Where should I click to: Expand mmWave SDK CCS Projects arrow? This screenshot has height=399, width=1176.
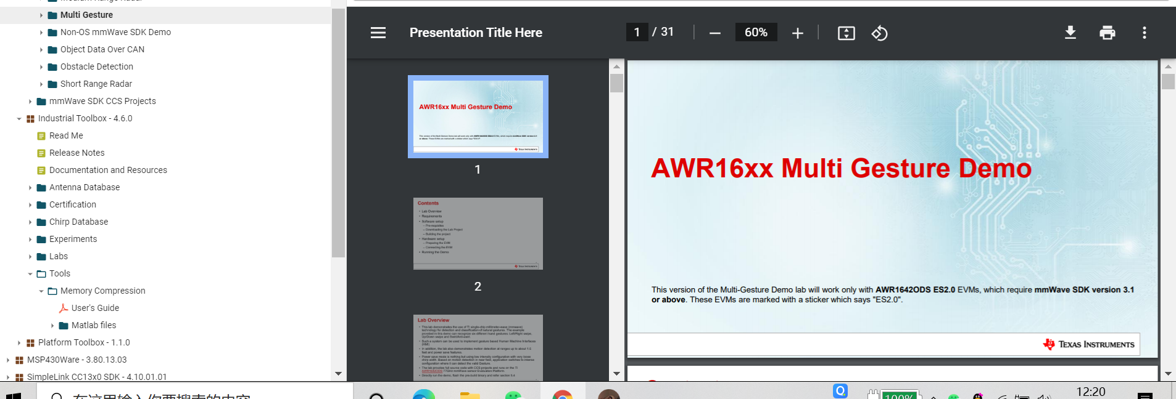coord(30,102)
